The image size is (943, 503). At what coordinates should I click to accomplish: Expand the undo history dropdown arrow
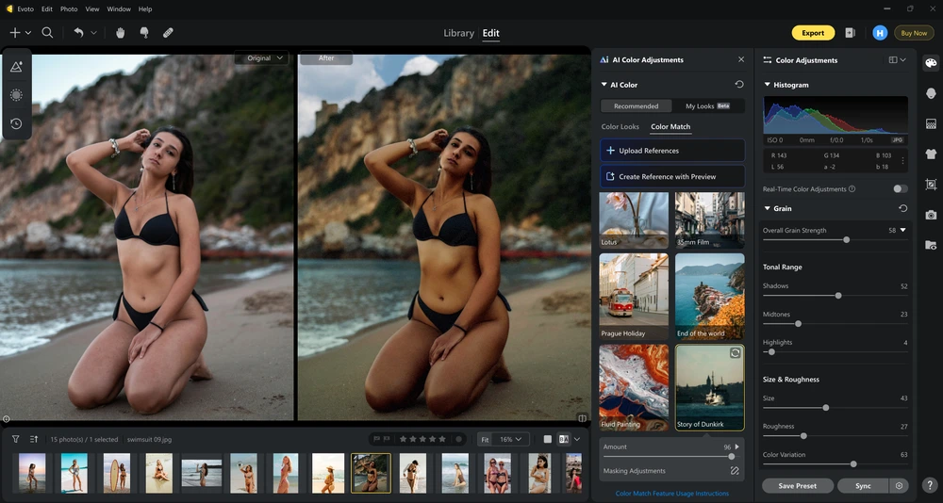pos(93,33)
